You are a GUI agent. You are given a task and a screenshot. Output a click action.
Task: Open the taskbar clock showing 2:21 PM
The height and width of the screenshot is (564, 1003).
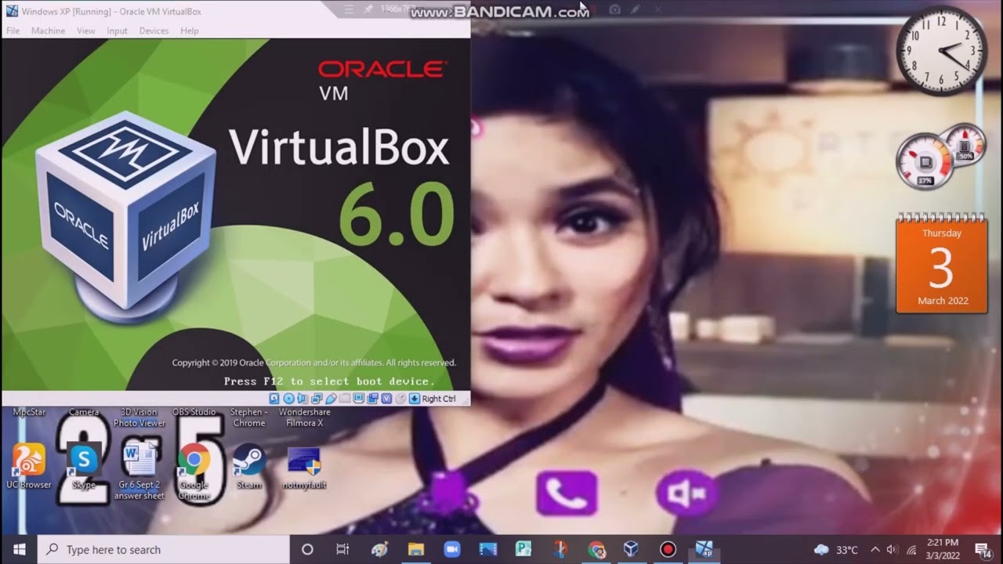942,548
